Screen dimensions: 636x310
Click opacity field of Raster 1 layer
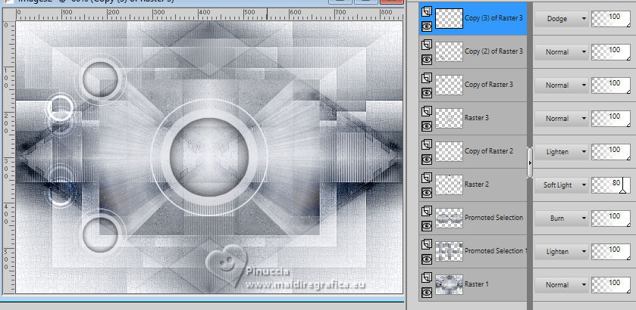tap(611, 284)
